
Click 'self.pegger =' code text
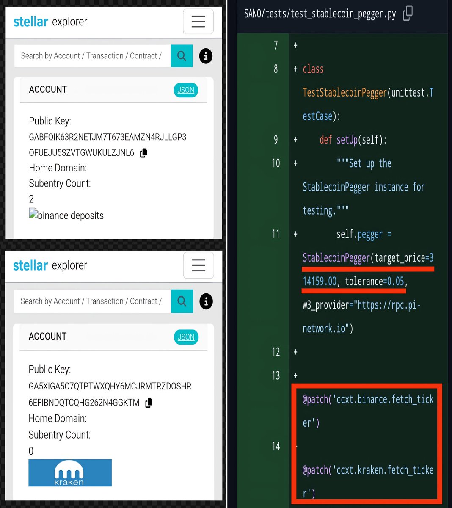364,235
